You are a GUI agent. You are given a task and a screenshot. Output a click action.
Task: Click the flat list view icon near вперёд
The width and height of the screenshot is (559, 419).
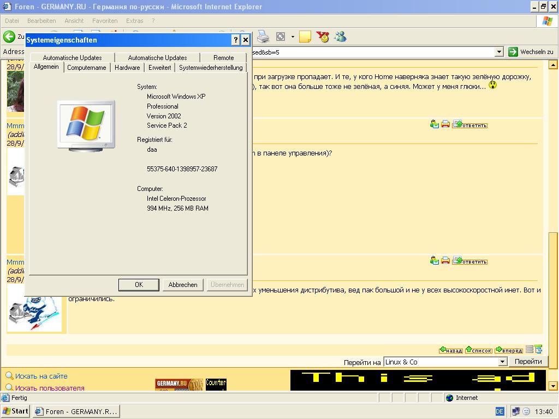530,350
